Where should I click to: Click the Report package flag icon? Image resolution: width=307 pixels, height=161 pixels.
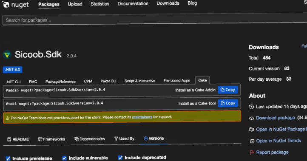[252, 152]
